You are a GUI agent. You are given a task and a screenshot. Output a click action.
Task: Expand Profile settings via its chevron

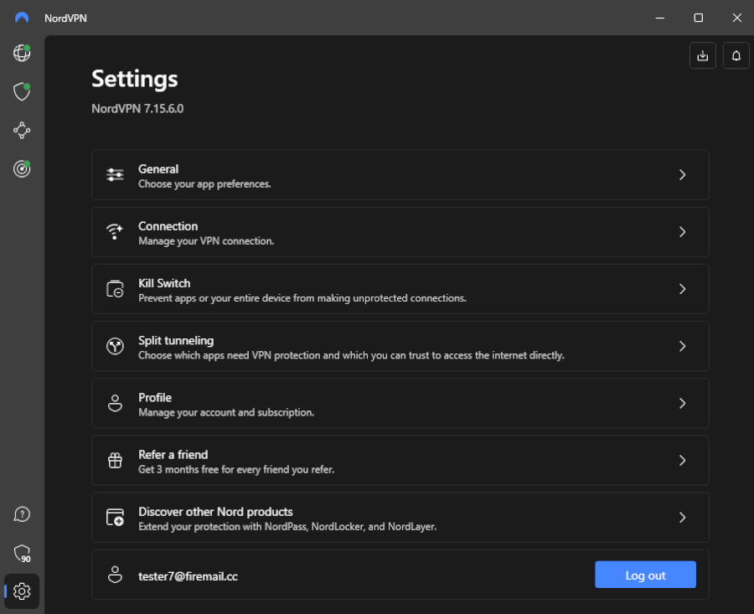point(682,403)
